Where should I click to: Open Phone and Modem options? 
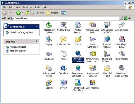[107, 57]
